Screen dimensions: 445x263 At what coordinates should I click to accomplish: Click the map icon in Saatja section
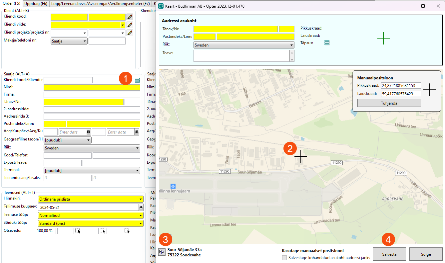point(137,80)
